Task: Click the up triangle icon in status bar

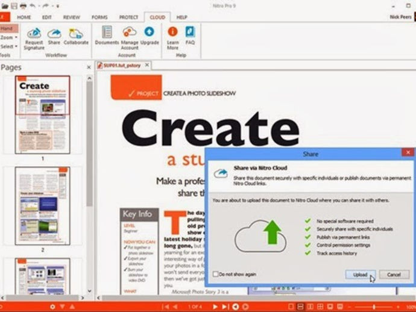Action: click(x=72, y=307)
